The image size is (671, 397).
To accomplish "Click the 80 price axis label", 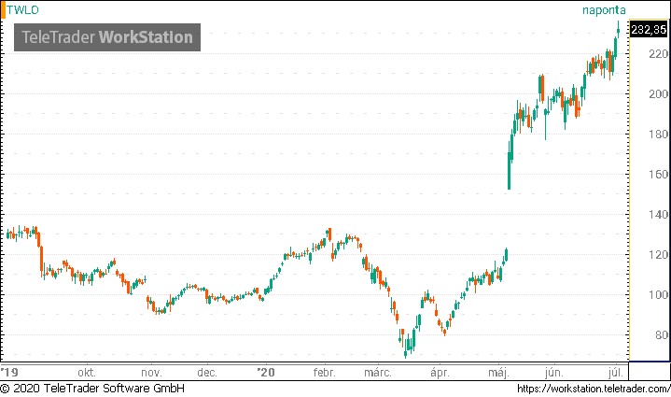I will pyautogui.click(x=661, y=335).
